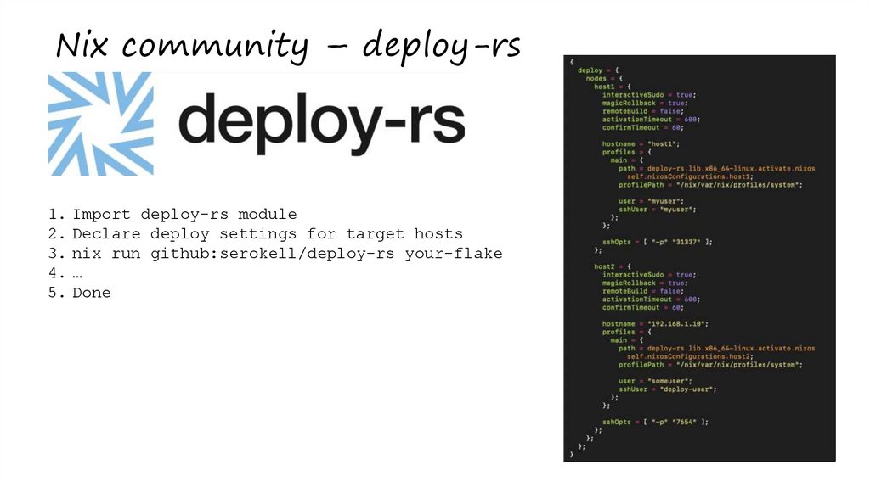Click the line hostname = "192.168.1.10"

point(655,324)
